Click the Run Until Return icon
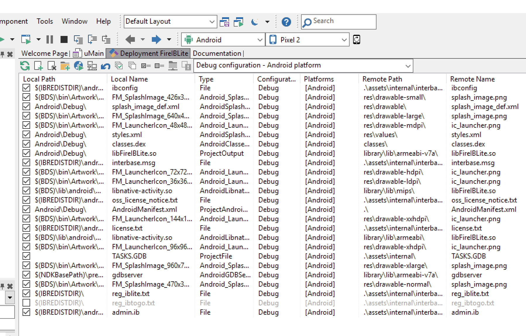 coord(106,39)
